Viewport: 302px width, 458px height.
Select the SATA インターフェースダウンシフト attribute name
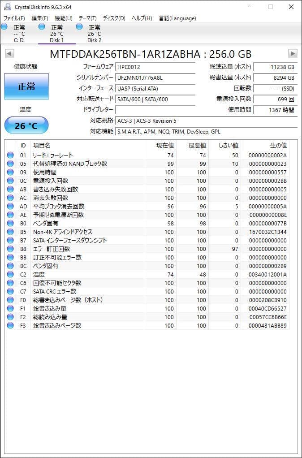[x=70, y=240]
